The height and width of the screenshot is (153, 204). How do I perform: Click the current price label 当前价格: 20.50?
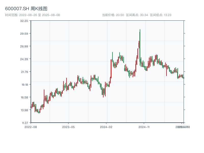(113, 15)
